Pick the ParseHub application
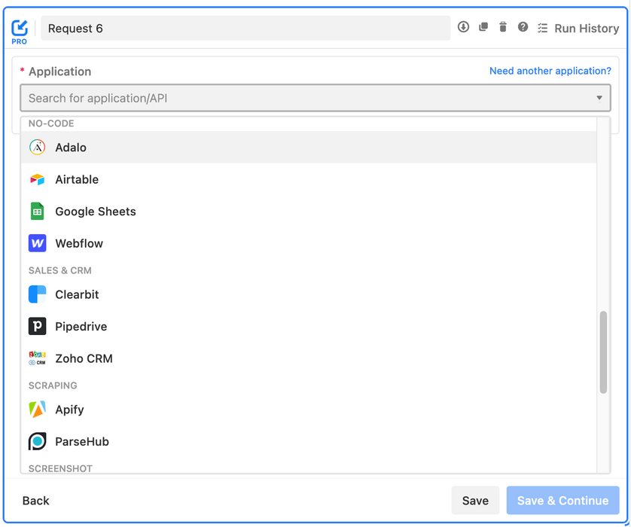 point(308,441)
